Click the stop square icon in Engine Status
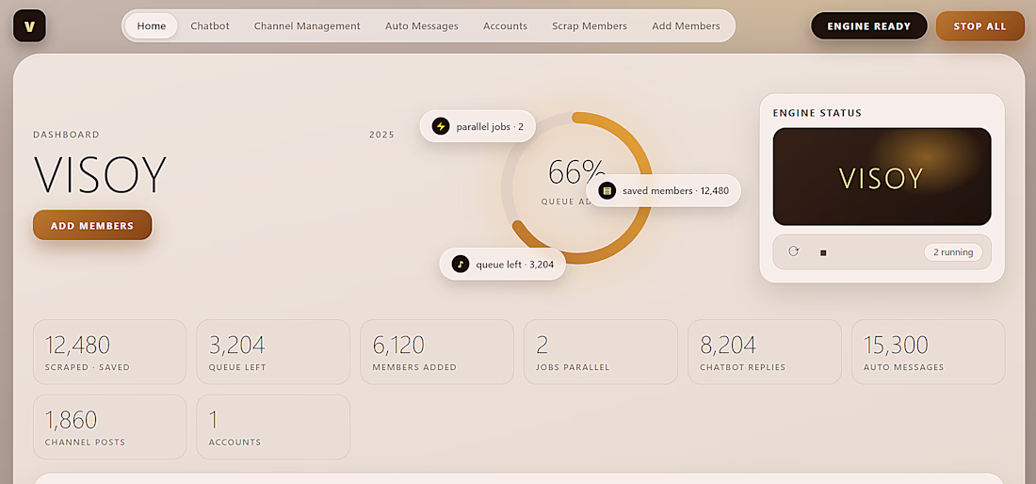The height and width of the screenshot is (484, 1036). (823, 252)
